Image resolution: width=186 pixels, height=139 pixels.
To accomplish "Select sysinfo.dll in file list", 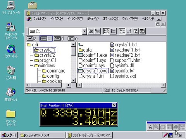I will 122,66.
